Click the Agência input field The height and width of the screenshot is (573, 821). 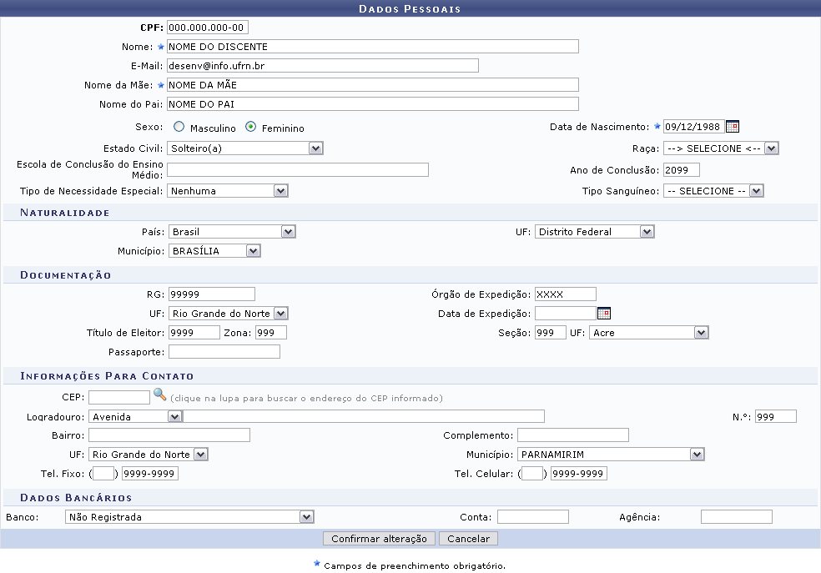click(736, 517)
